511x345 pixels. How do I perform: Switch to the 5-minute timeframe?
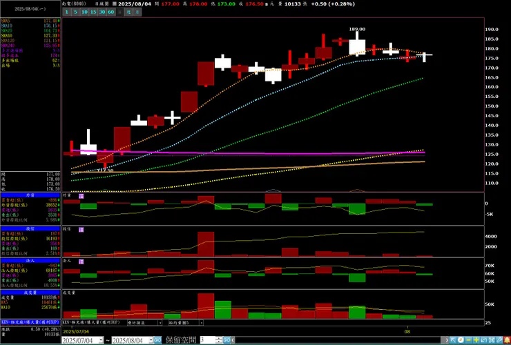[75, 12]
